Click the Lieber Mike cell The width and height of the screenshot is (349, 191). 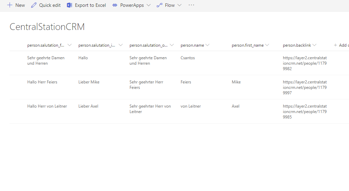point(89,82)
